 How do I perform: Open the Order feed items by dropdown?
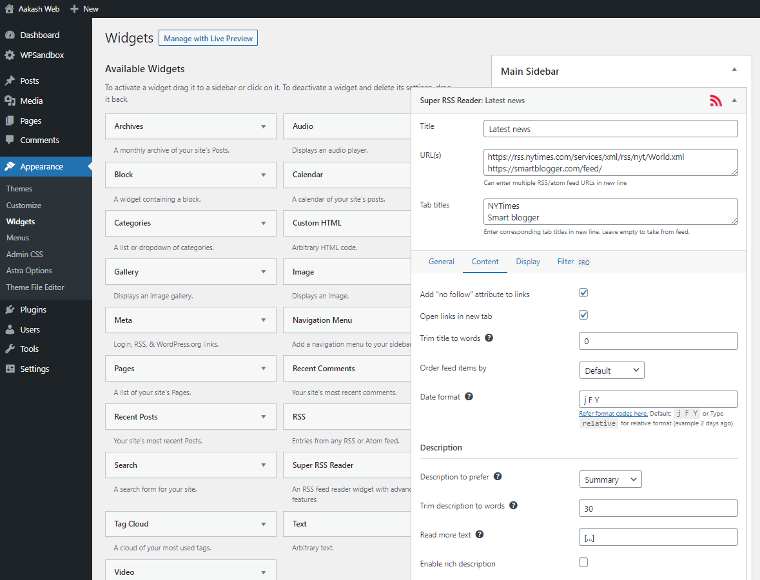611,370
